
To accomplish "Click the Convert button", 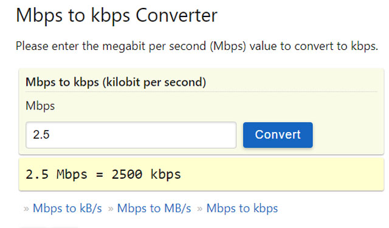I will point(278,135).
